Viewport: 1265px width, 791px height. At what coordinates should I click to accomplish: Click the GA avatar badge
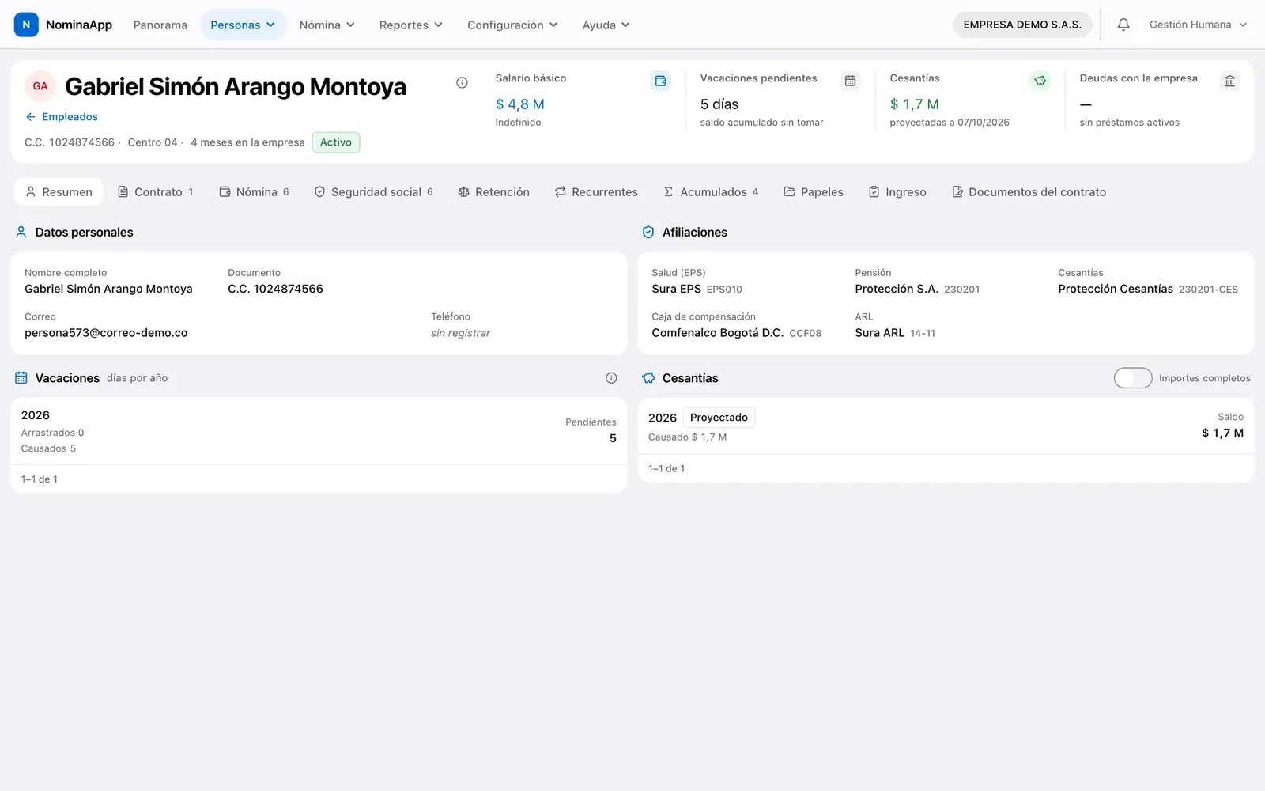click(40, 86)
